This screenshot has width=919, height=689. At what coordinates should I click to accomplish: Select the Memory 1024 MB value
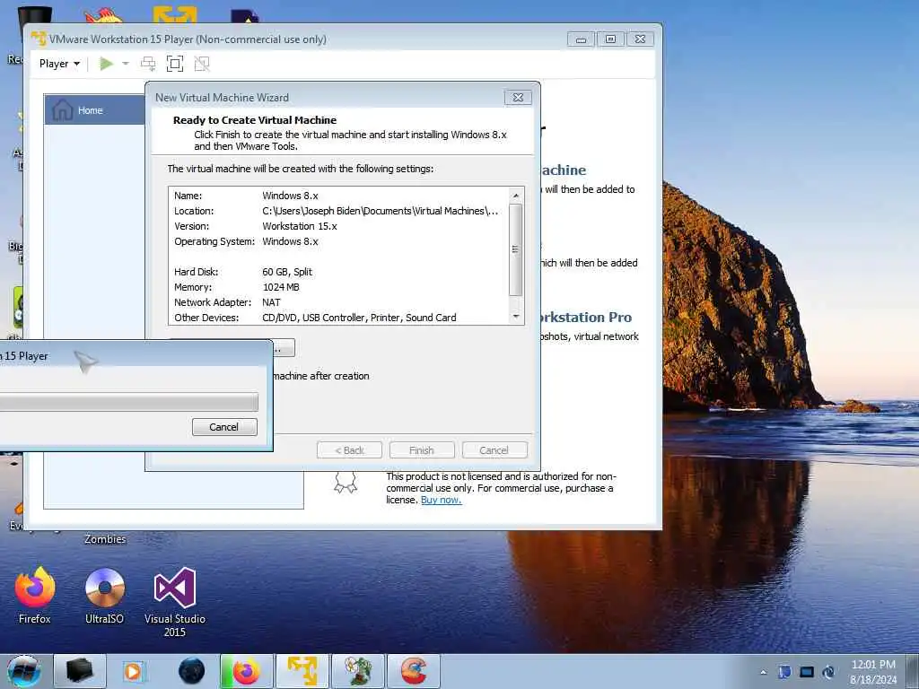[281, 287]
